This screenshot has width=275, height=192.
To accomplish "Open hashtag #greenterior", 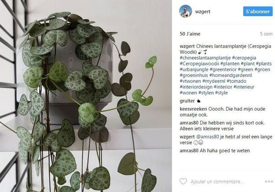I will tap(223, 69).
